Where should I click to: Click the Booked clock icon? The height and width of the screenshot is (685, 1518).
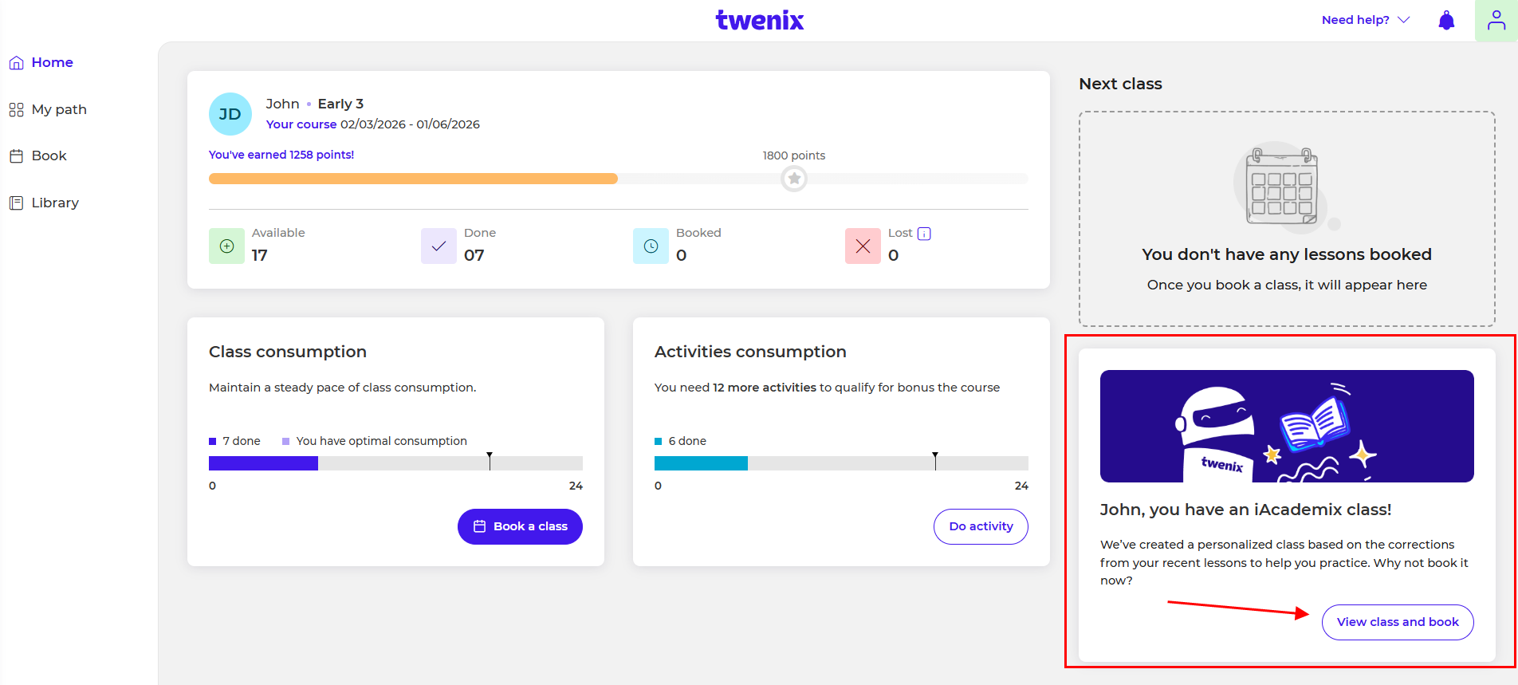click(x=651, y=246)
